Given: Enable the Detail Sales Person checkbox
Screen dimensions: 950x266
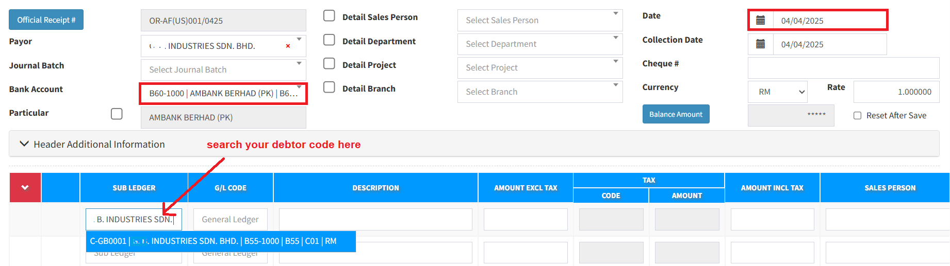Looking at the screenshot, I should pos(329,16).
